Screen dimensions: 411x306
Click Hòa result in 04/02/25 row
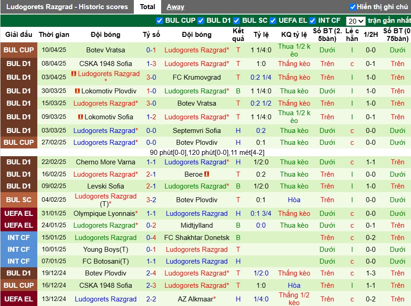pos(294,200)
